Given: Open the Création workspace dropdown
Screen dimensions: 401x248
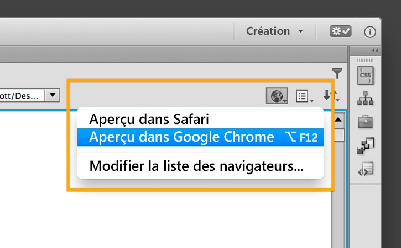Looking at the screenshot, I should click(275, 31).
